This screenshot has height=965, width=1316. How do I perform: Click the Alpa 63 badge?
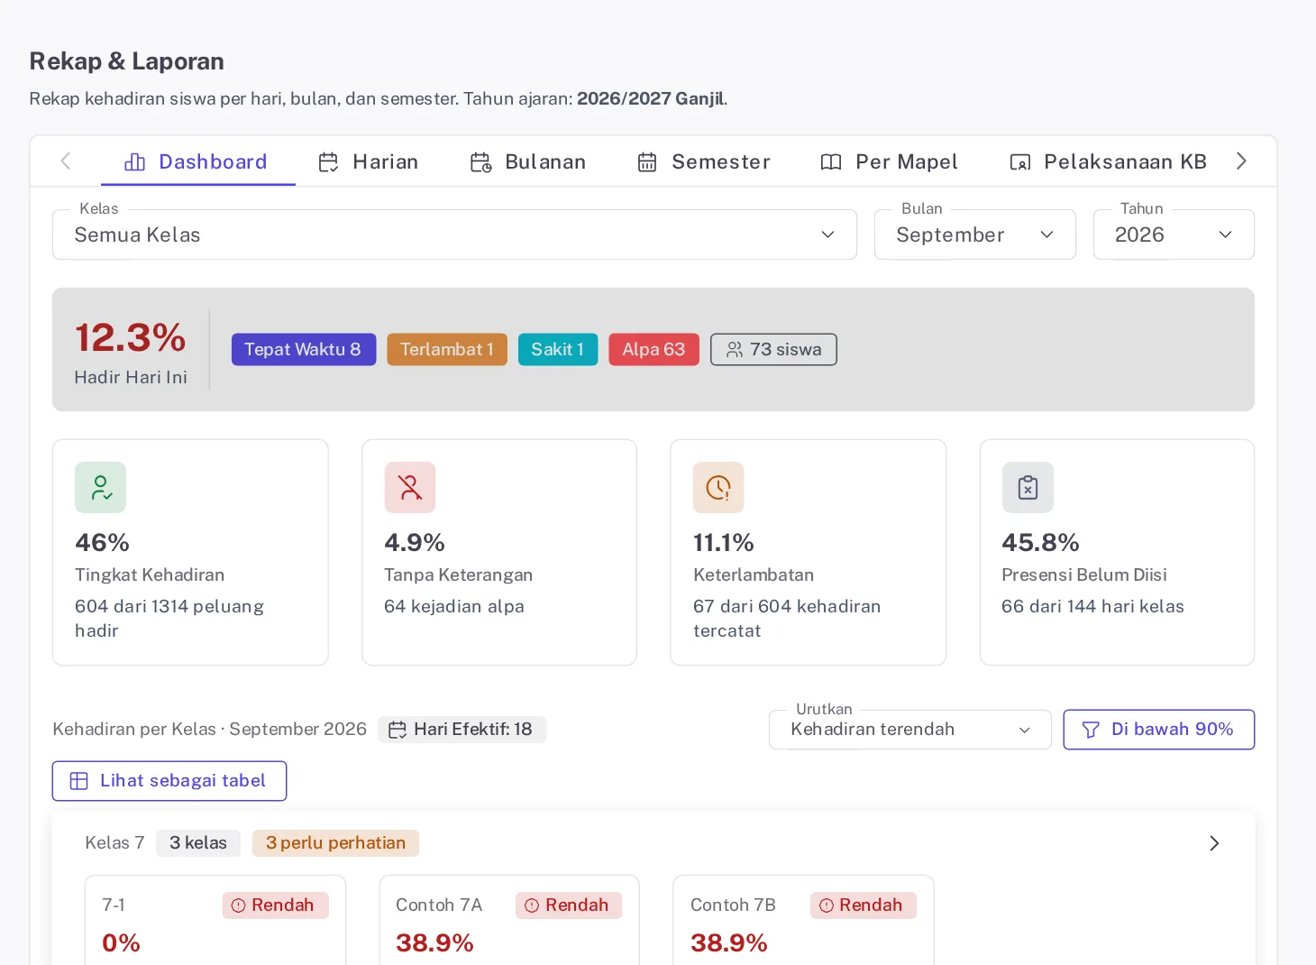click(x=654, y=350)
